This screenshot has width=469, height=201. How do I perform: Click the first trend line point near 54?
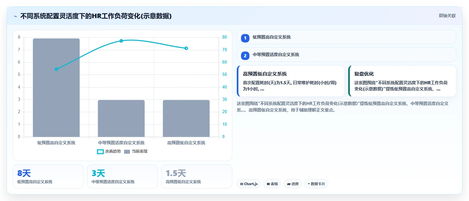pos(56,69)
